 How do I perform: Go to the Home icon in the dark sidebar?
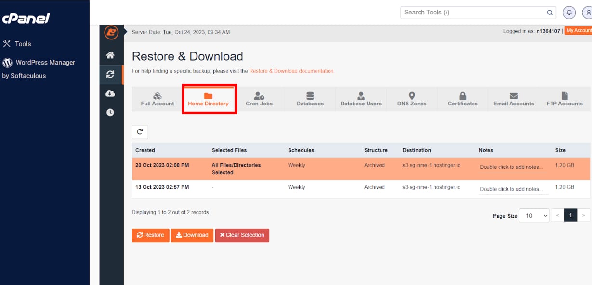(x=110, y=55)
